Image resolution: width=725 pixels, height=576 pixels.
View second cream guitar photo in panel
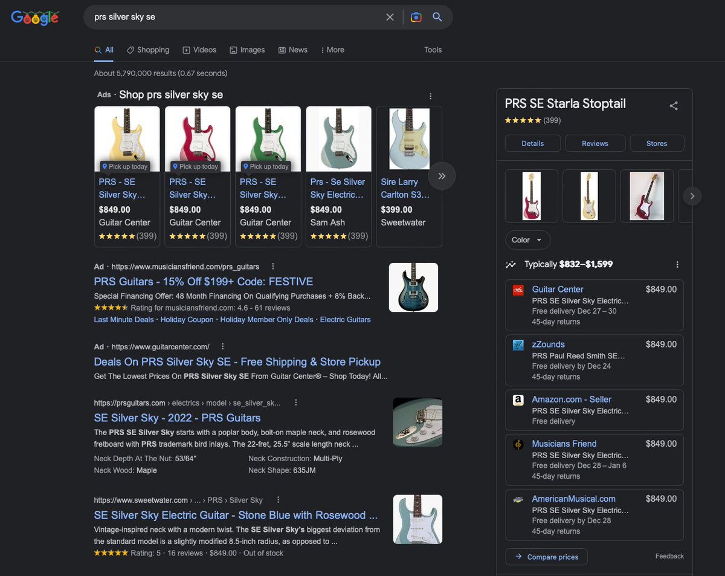[x=589, y=196]
